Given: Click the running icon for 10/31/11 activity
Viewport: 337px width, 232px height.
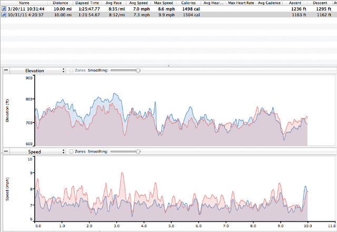Looking at the screenshot, I should (x=4, y=15).
